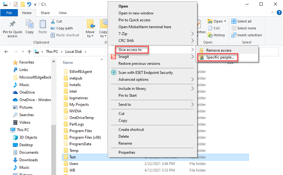283x175 pixels.
Task: Expand the 7-Zip submenu
Action: coord(152,34)
